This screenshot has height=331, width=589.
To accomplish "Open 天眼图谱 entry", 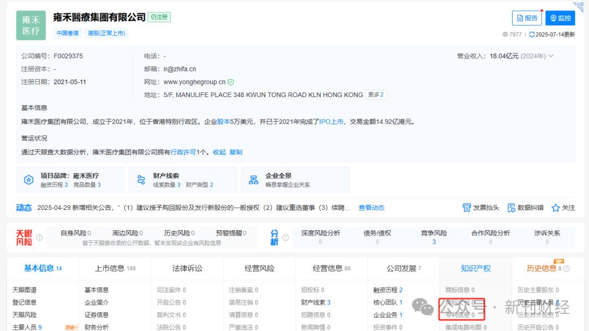I will pyautogui.click(x=25, y=290).
